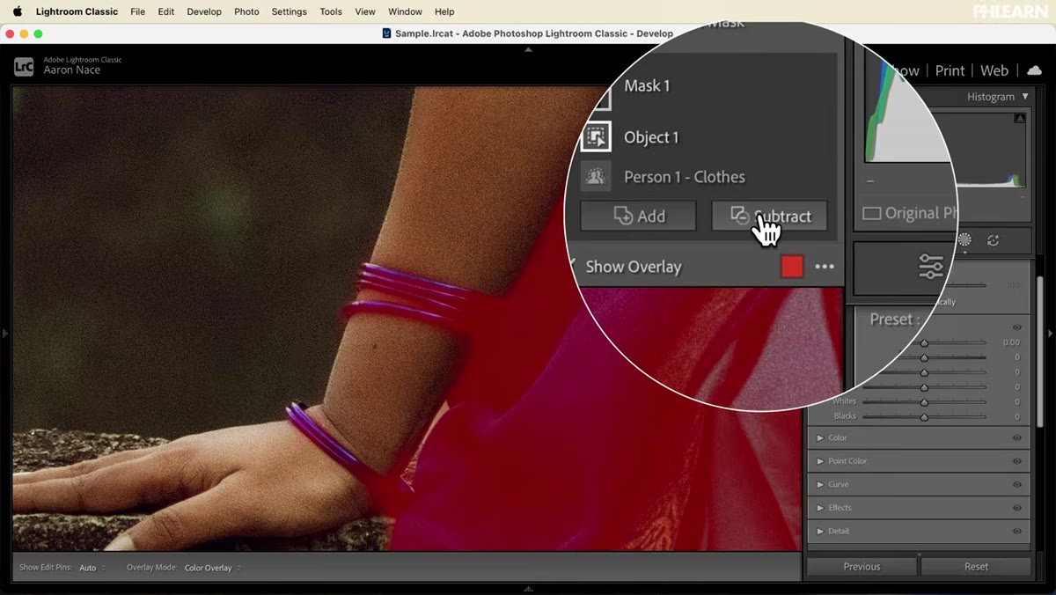Open the Lightroom Classic application menu

click(x=77, y=11)
